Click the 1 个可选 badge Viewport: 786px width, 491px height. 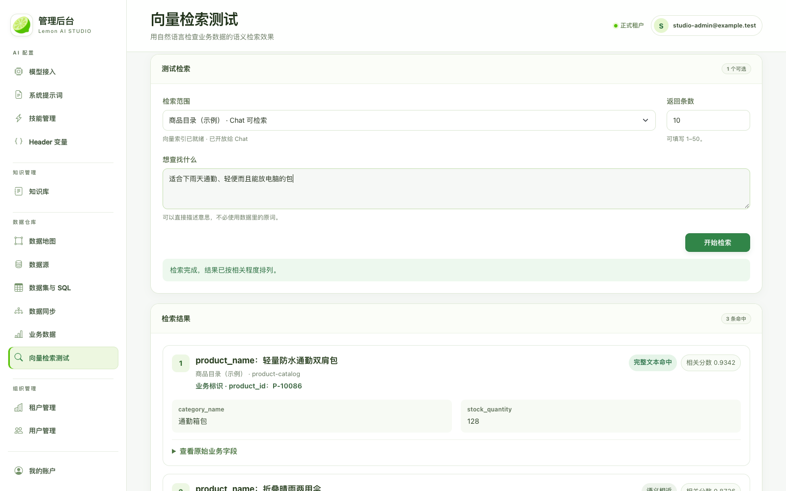736,69
